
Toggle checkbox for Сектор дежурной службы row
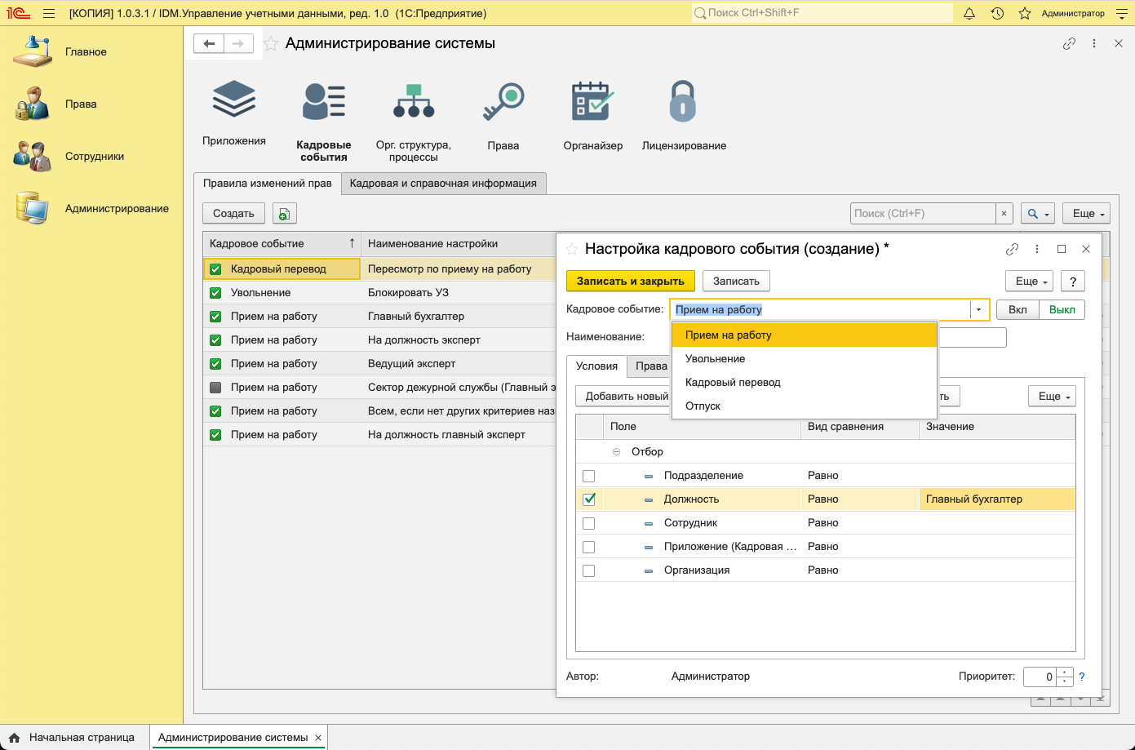(x=215, y=387)
